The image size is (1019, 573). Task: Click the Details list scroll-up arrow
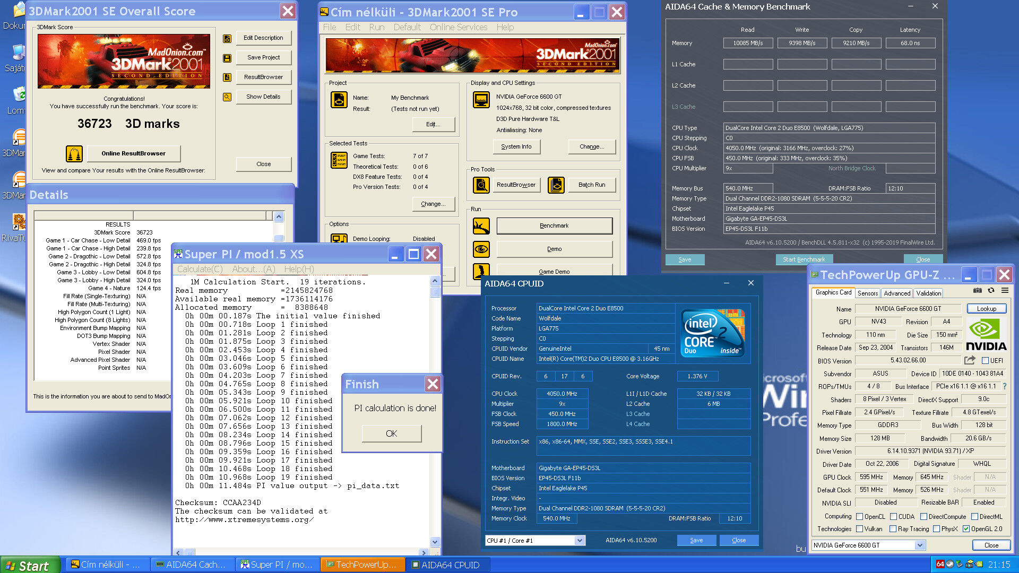279,216
